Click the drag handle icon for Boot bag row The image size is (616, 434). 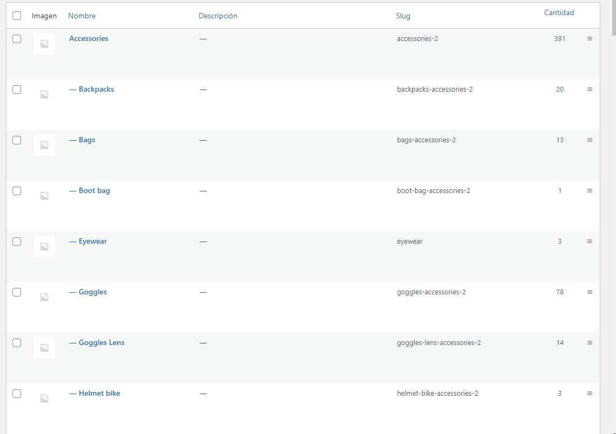pos(590,190)
